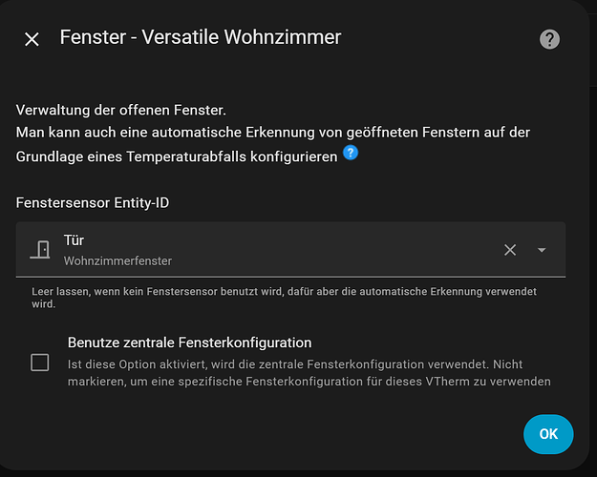
Task: Enable the zentrale Fensterkonfiguration checkbox
Action: point(39,363)
